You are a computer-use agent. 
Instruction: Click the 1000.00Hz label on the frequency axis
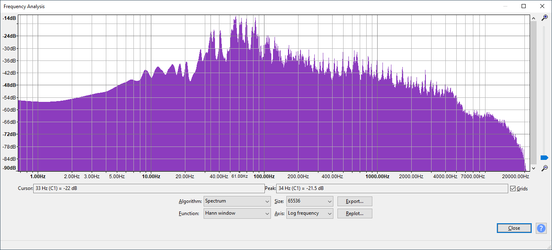point(377,177)
